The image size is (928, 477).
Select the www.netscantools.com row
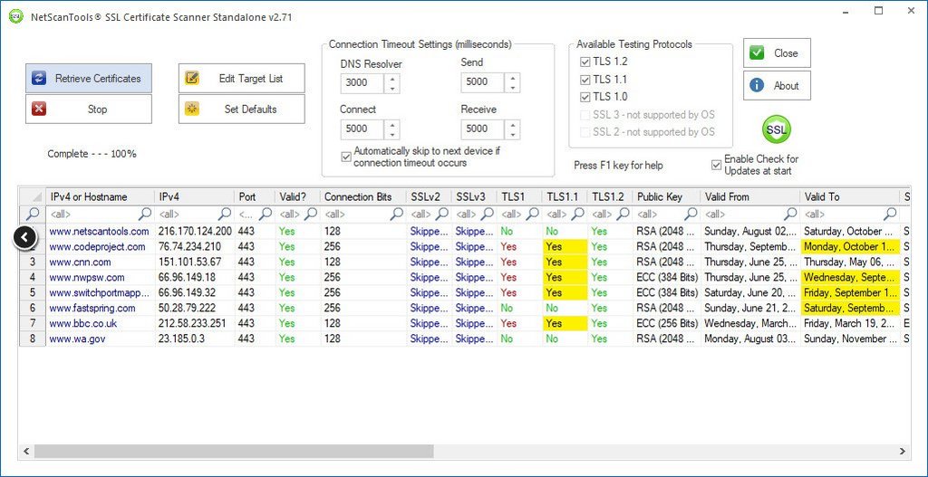point(464,231)
